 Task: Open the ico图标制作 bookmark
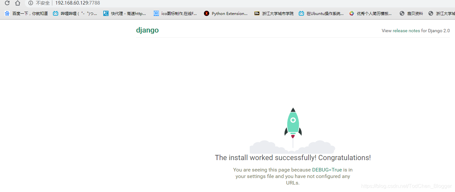point(176,14)
